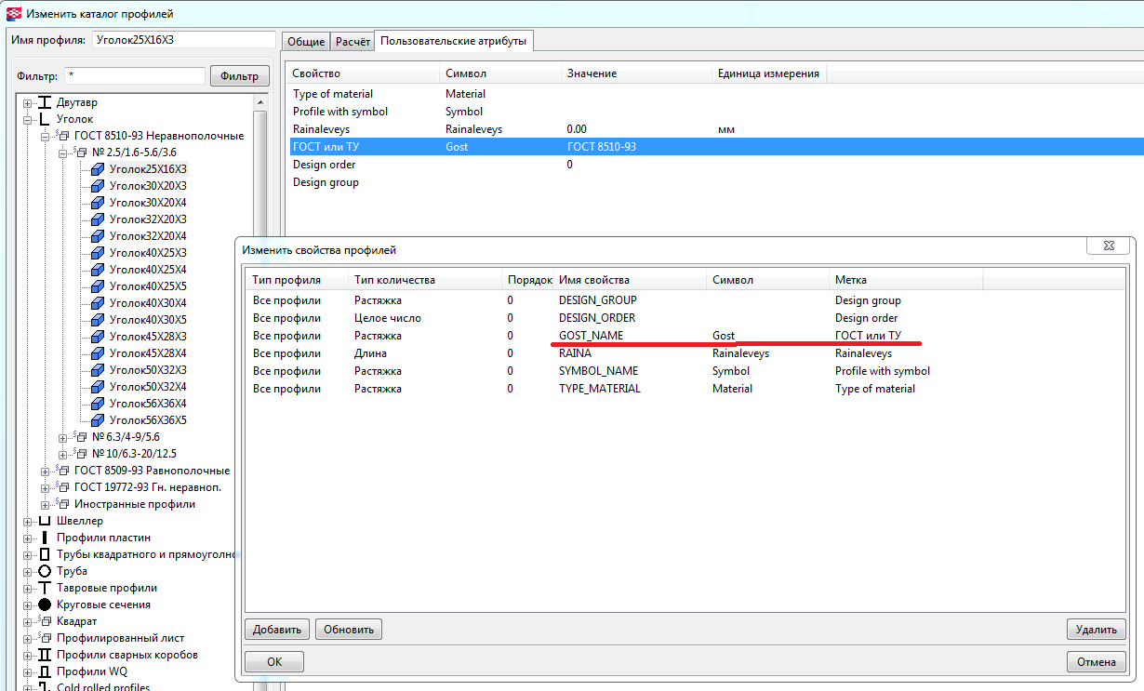Click the blue profile icon of Уголок30X20X3
Image resolution: width=1144 pixels, height=691 pixels.
pyautogui.click(x=98, y=186)
